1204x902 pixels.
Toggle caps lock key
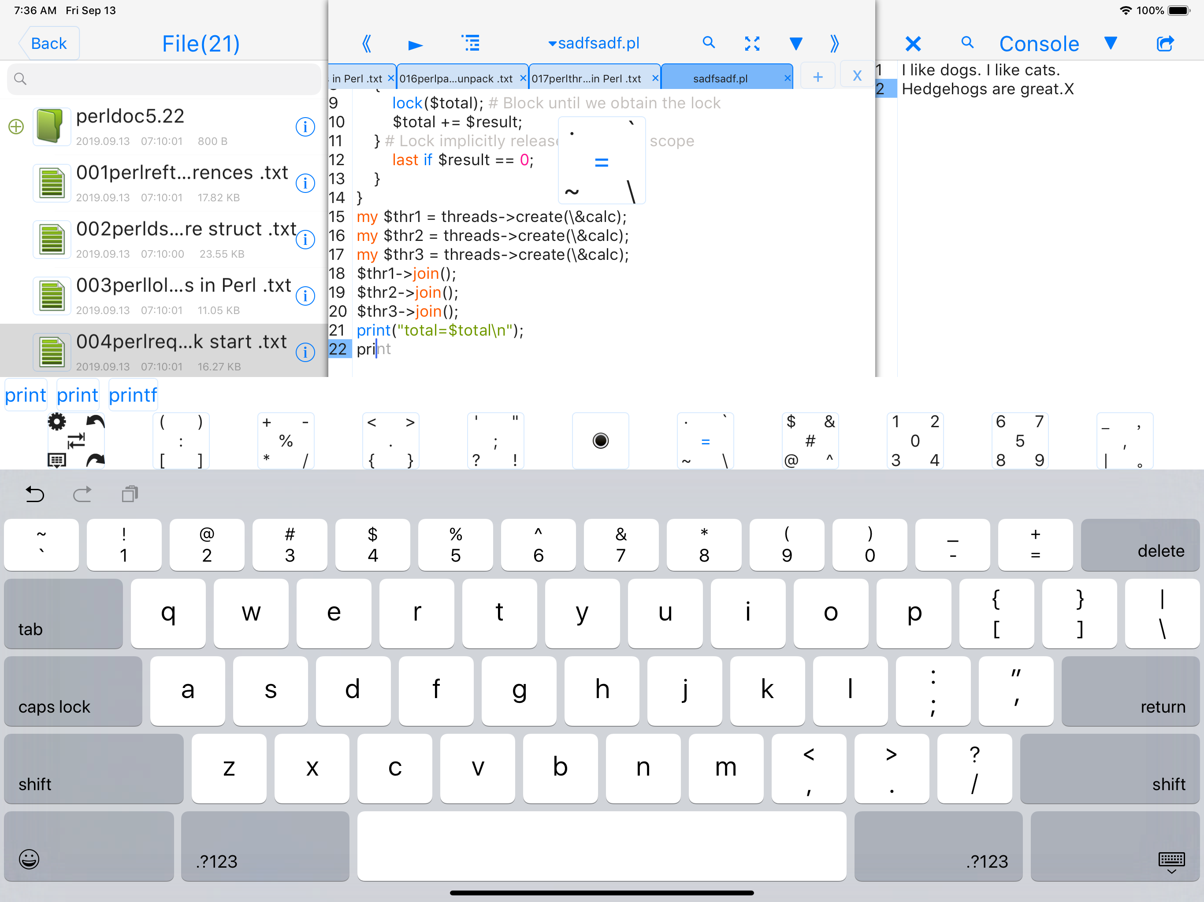(x=73, y=691)
